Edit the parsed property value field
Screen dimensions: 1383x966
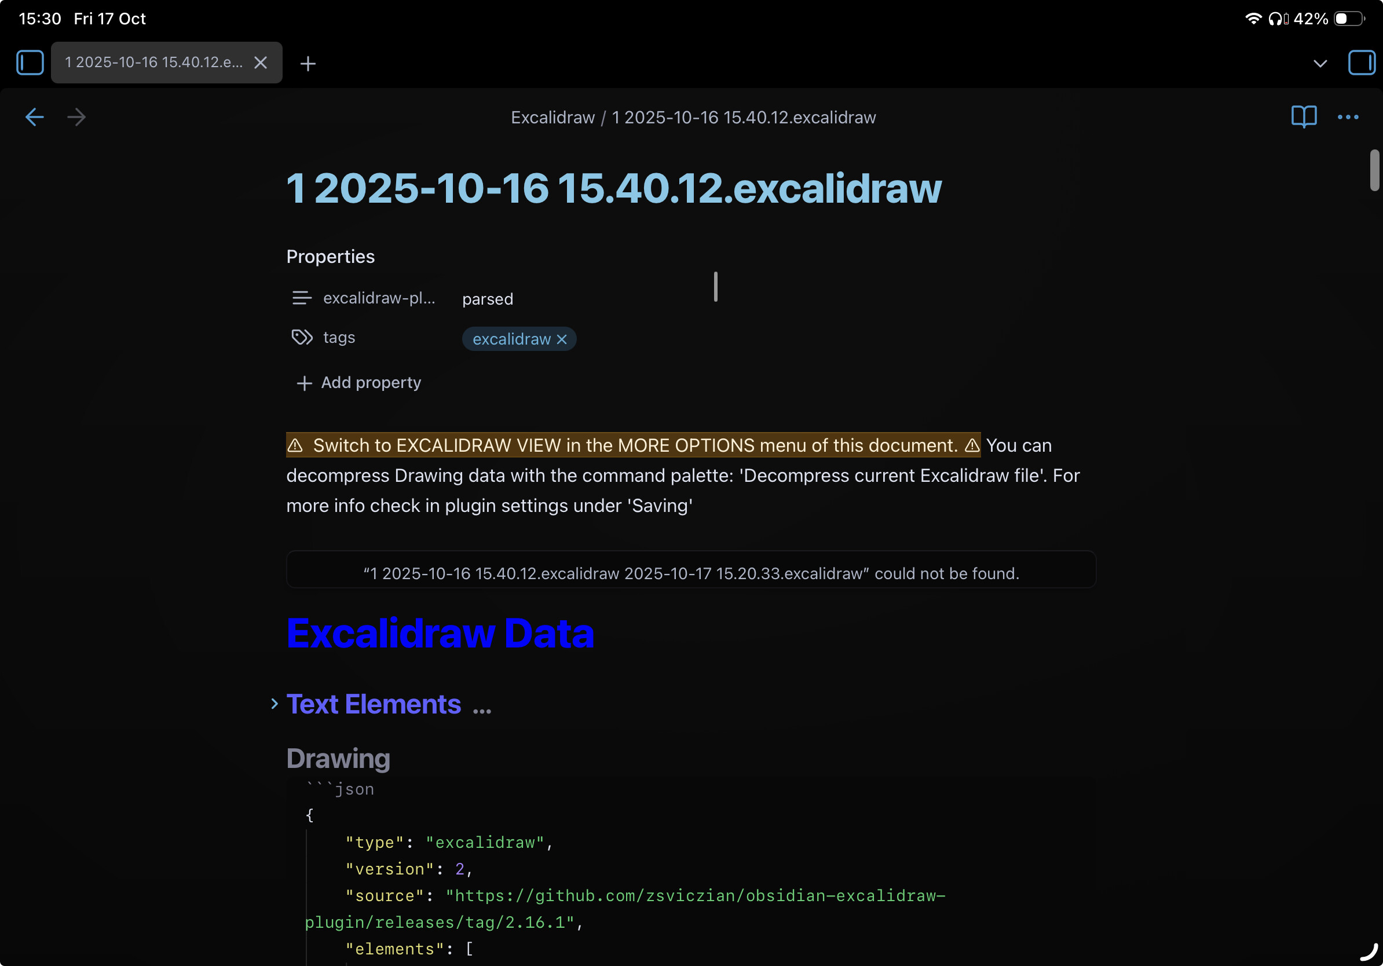coord(488,299)
